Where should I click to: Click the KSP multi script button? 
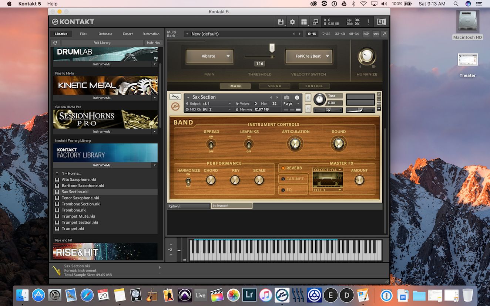[x=366, y=34]
